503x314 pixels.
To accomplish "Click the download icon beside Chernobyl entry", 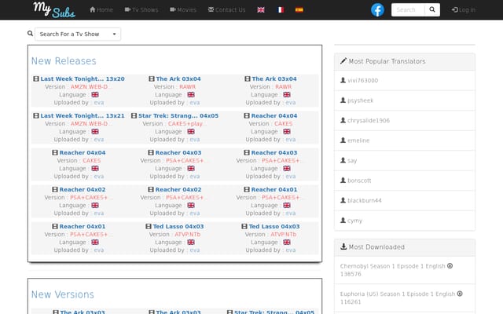I will (x=450, y=266).
